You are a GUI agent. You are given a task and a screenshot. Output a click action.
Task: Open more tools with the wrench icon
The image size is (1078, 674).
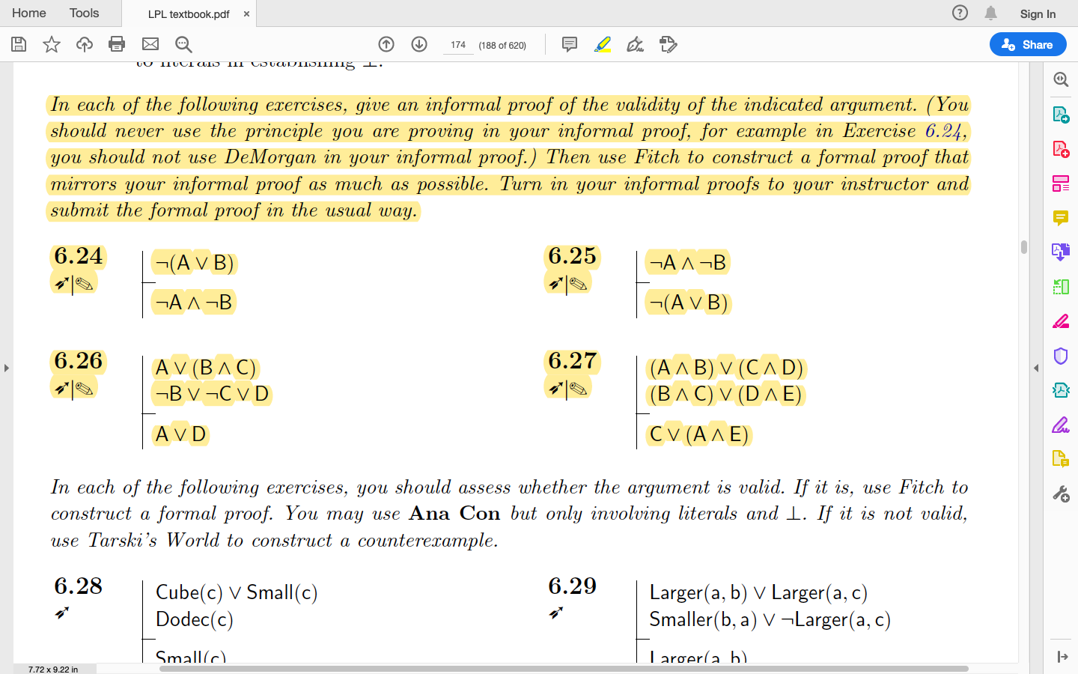pos(1061,494)
